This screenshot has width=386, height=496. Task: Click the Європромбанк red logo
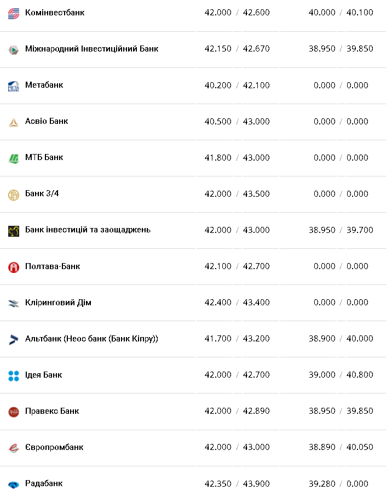[14, 448]
